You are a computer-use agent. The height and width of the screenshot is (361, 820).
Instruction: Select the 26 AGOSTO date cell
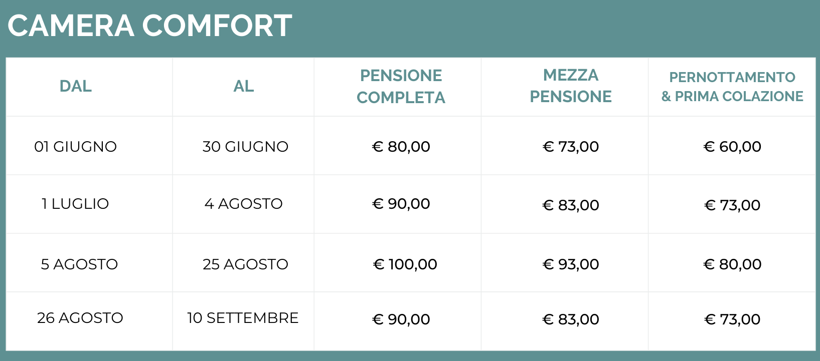coord(80,318)
